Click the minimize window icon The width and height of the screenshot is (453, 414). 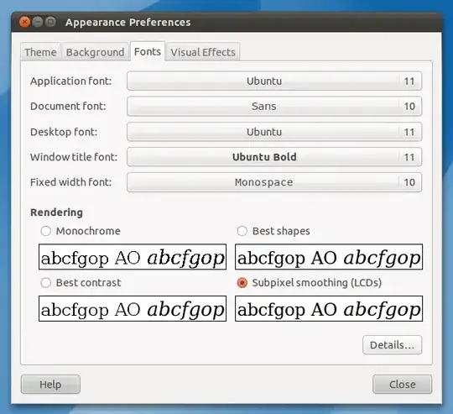coord(38,22)
